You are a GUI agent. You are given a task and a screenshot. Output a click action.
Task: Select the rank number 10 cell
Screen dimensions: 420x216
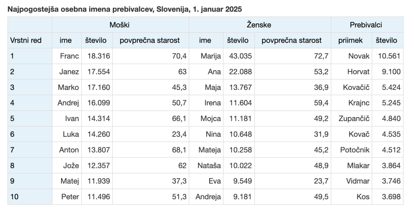tap(15, 197)
